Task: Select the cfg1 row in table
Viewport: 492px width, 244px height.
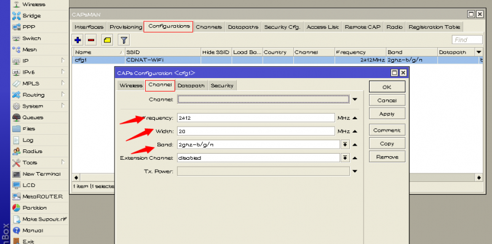Action: tap(277, 60)
